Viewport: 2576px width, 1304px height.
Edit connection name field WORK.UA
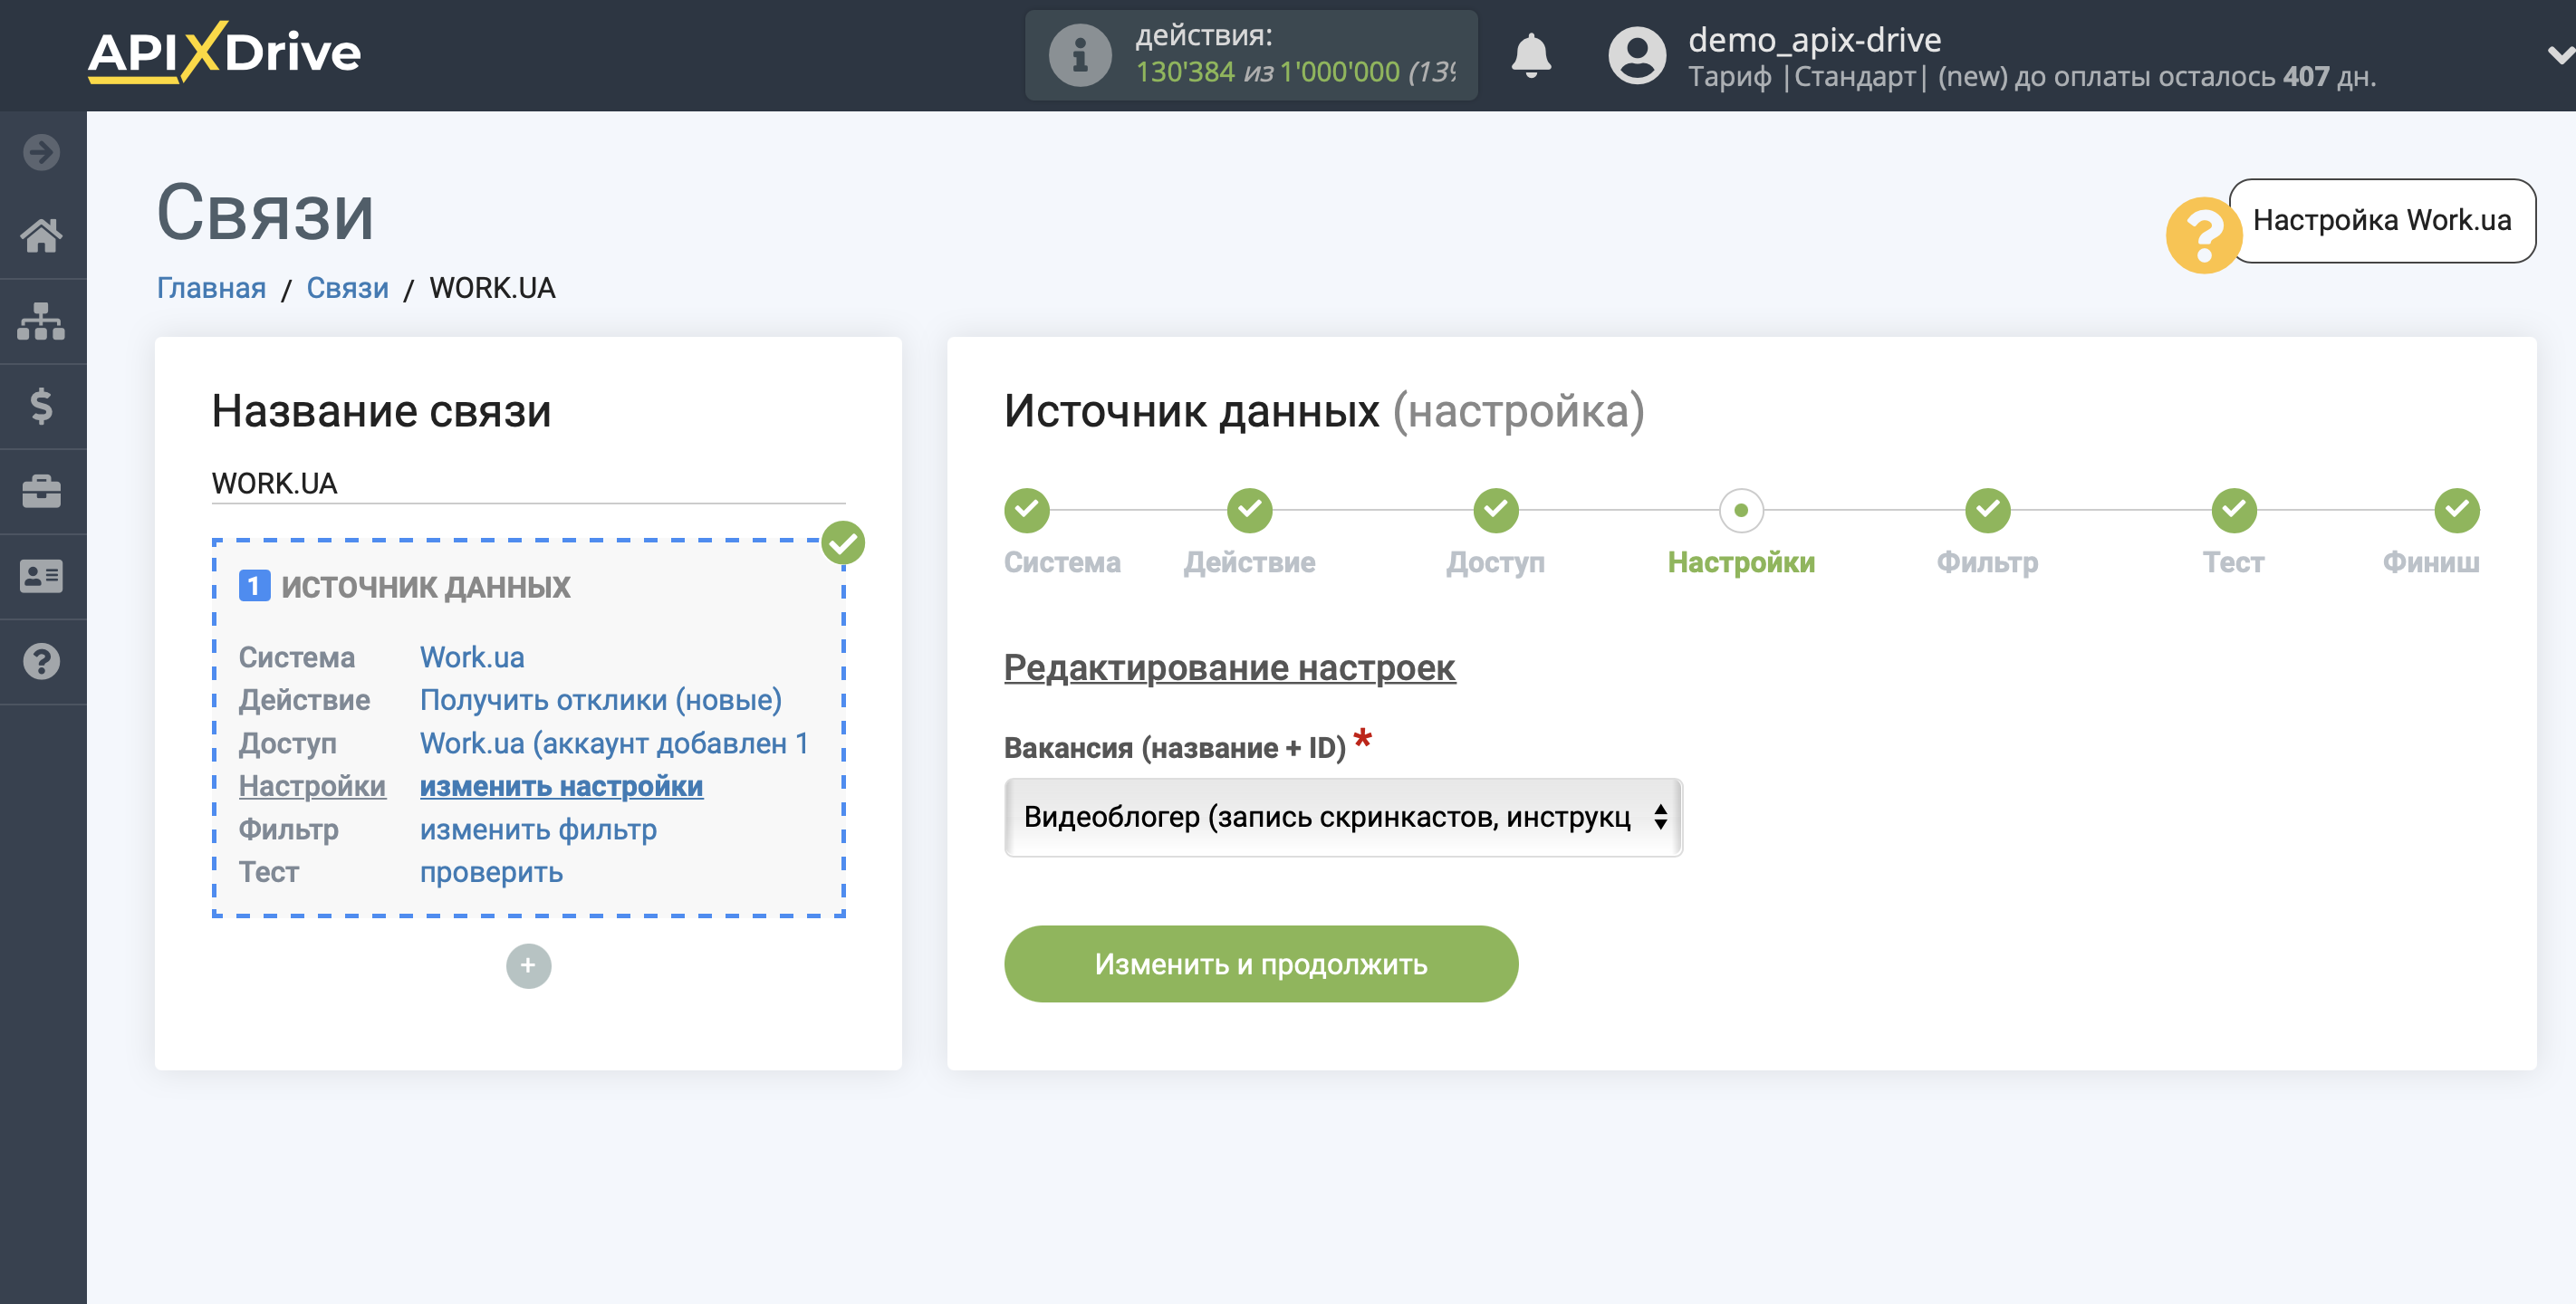click(x=528, y=484)
